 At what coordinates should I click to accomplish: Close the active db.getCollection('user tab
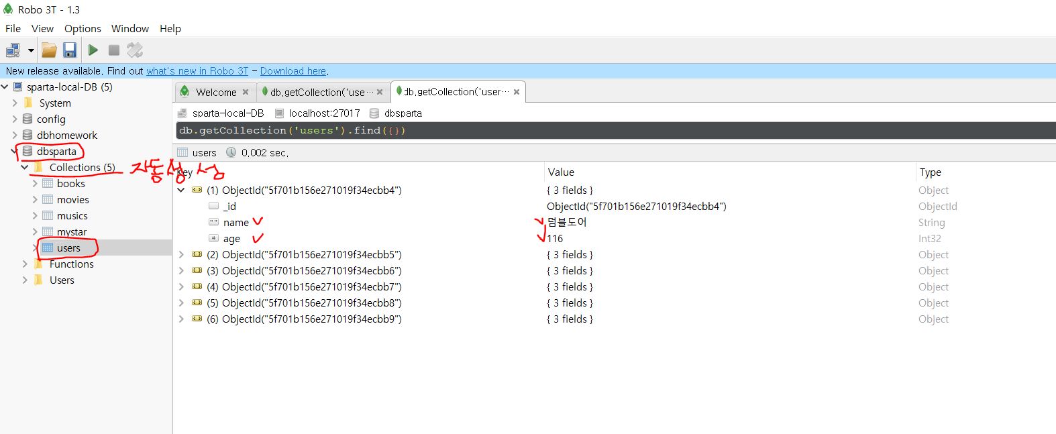point(517,92)
